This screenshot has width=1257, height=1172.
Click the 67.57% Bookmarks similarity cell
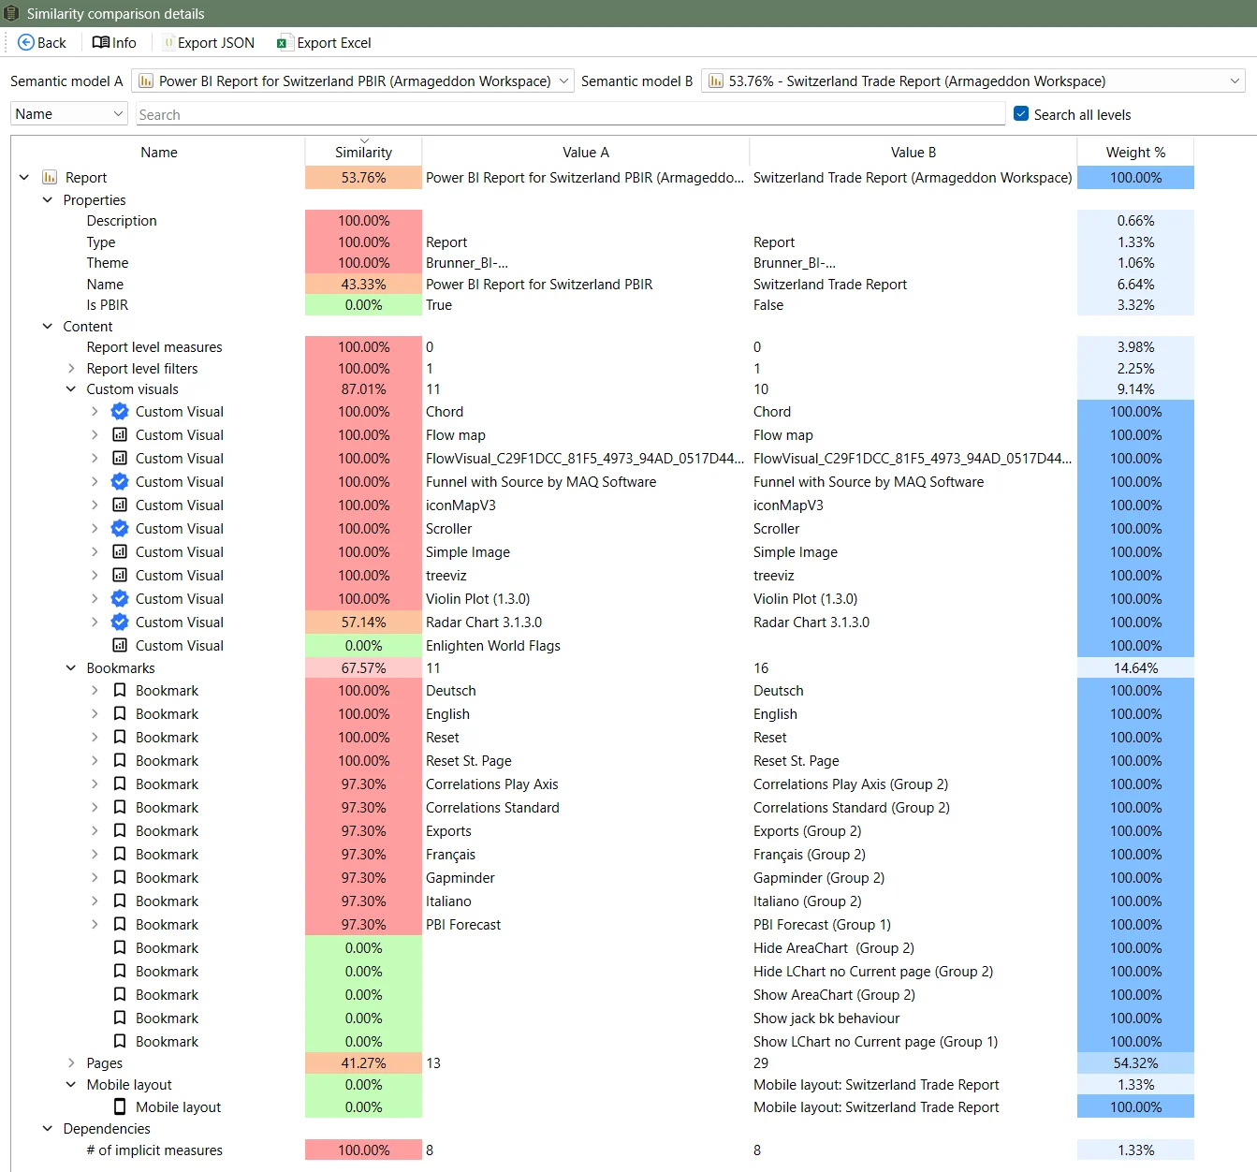click(363, 667)
